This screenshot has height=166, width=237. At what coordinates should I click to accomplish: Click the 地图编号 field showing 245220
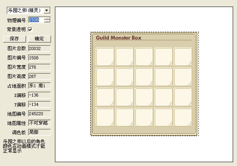[39, 114]
